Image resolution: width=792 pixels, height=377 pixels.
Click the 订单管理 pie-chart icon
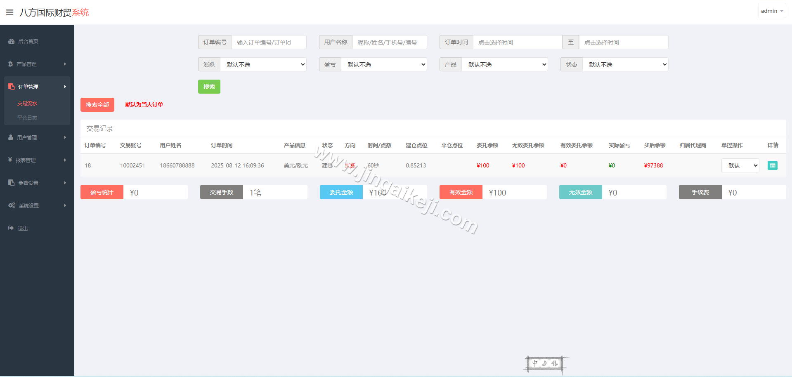coord(10,87)
